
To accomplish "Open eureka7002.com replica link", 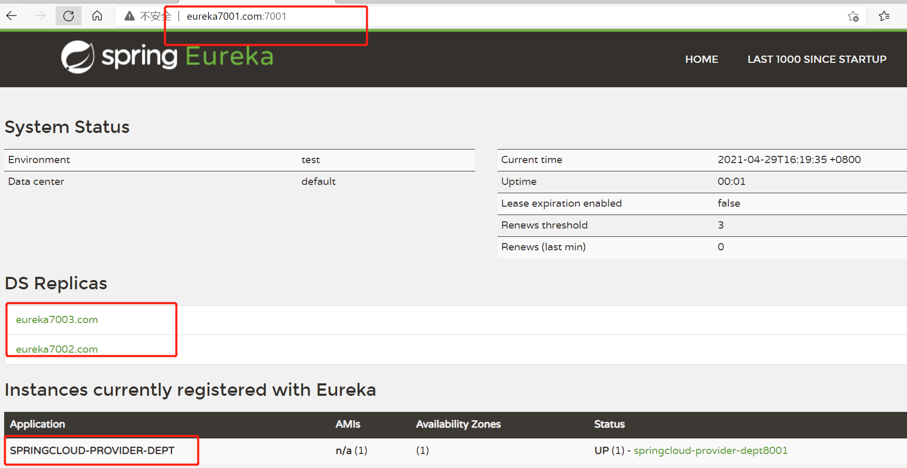I will pyautogui.click(x=57, y=349).
